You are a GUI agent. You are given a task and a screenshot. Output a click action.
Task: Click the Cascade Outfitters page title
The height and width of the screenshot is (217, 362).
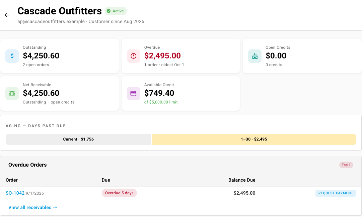[60, 11]
